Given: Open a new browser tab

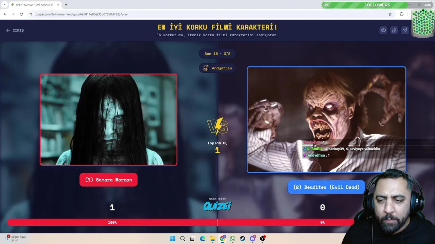Looking at the screenshot, I should 66,5.
